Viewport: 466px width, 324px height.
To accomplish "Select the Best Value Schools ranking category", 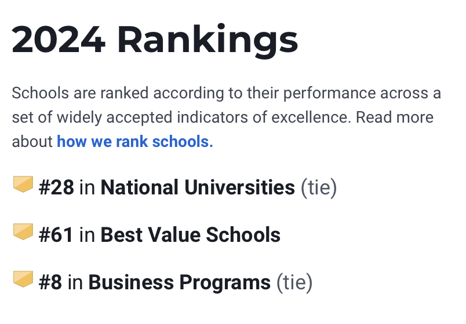I will 191,235.
